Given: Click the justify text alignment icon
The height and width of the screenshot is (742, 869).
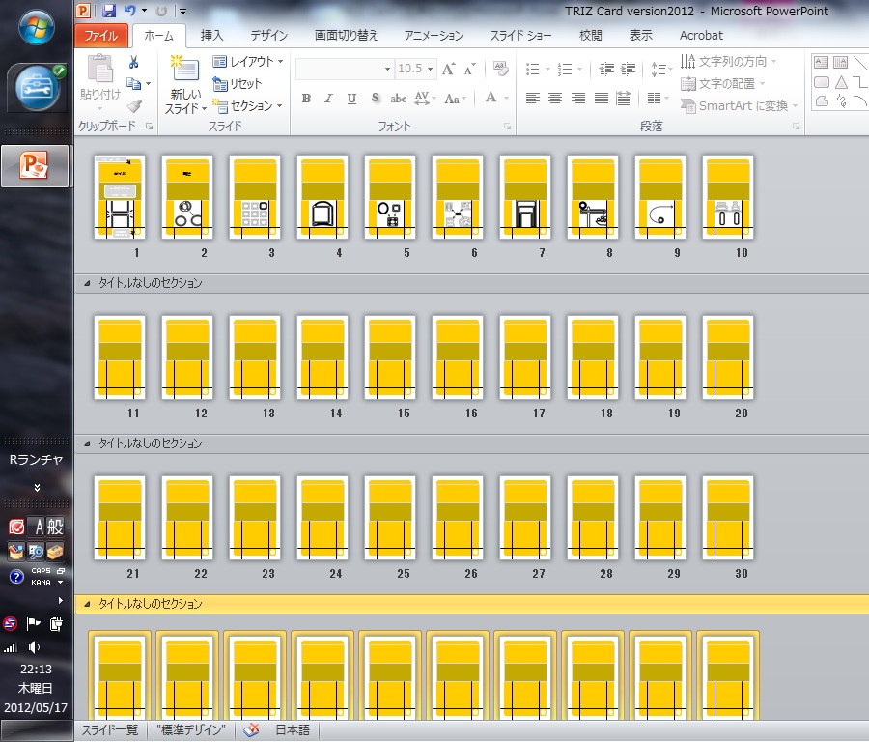Looking at the screenshot, I should (601, 99).
